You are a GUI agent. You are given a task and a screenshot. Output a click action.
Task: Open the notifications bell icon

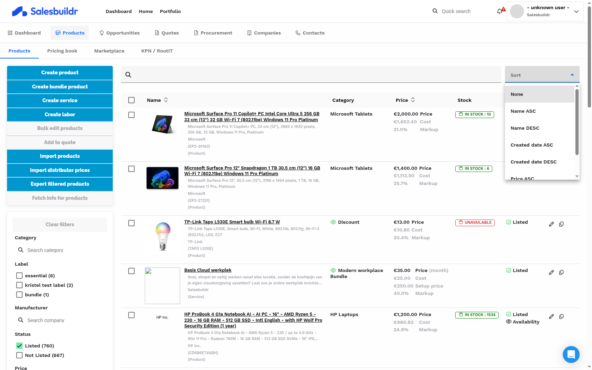pos(500,11)
